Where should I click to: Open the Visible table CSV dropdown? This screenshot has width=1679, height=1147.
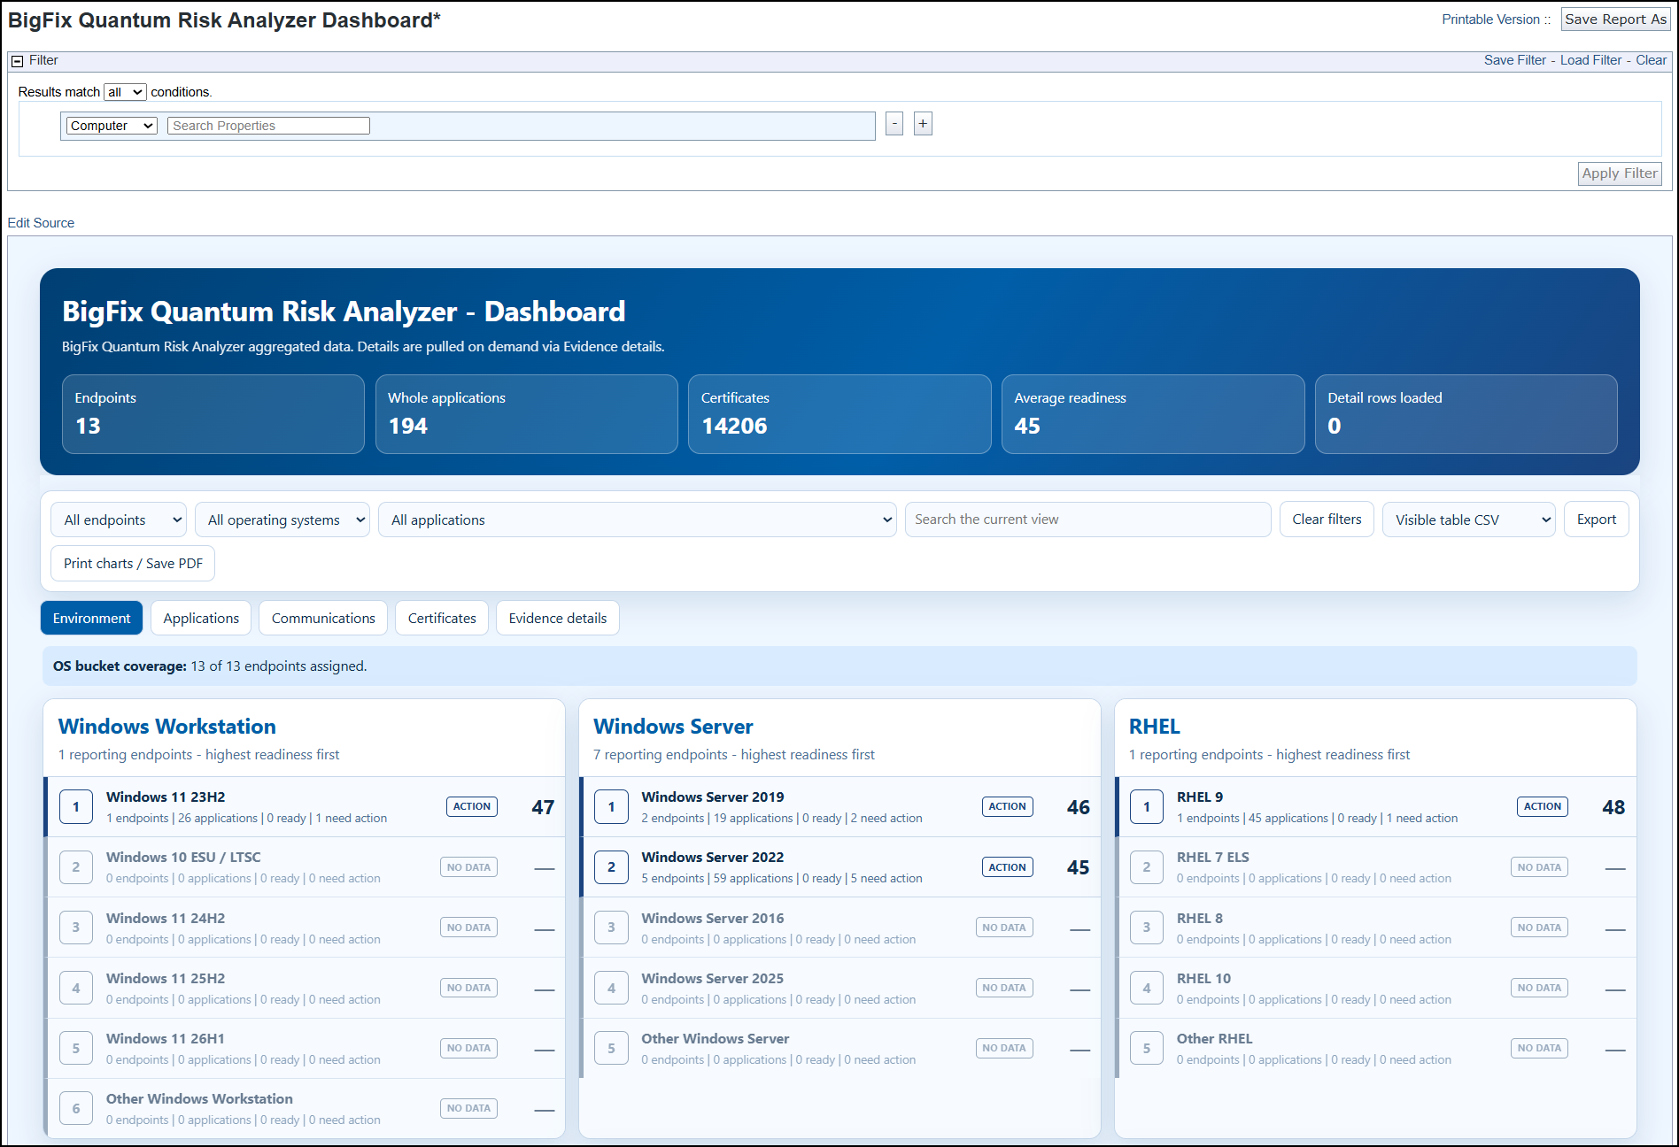[1469, 520]
